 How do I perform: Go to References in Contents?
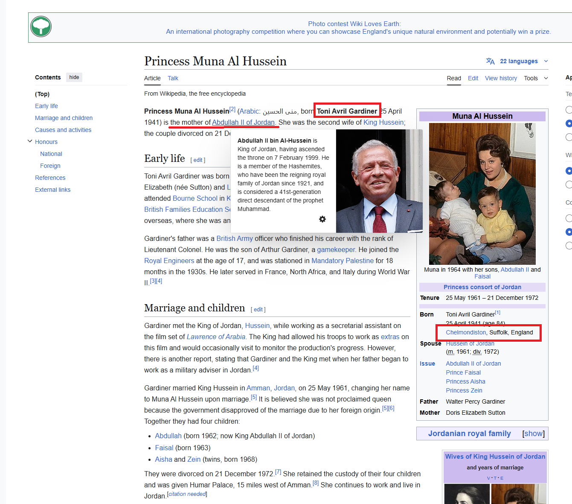point(50,178)
